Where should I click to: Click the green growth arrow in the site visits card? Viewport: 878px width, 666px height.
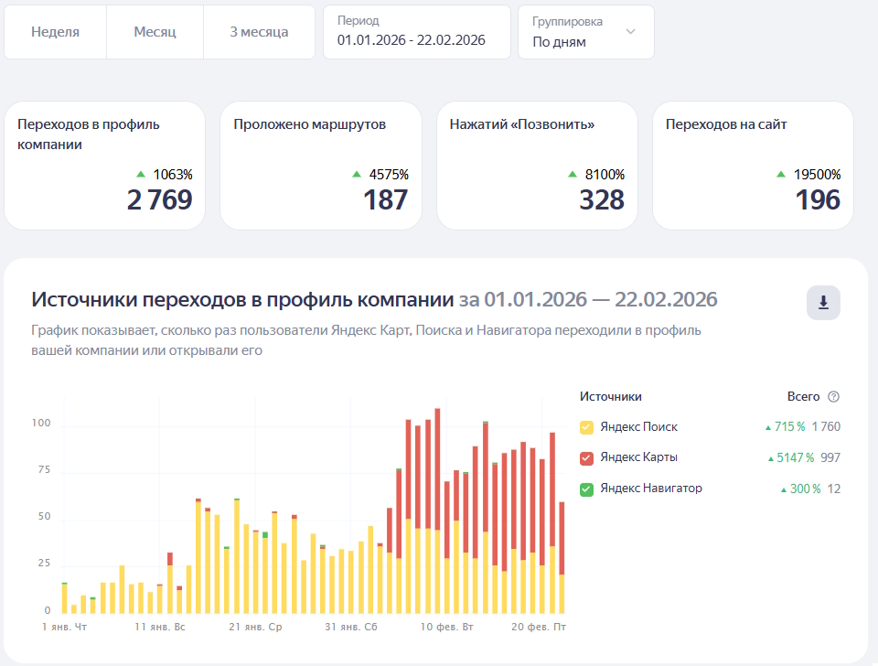coord(781,174)
